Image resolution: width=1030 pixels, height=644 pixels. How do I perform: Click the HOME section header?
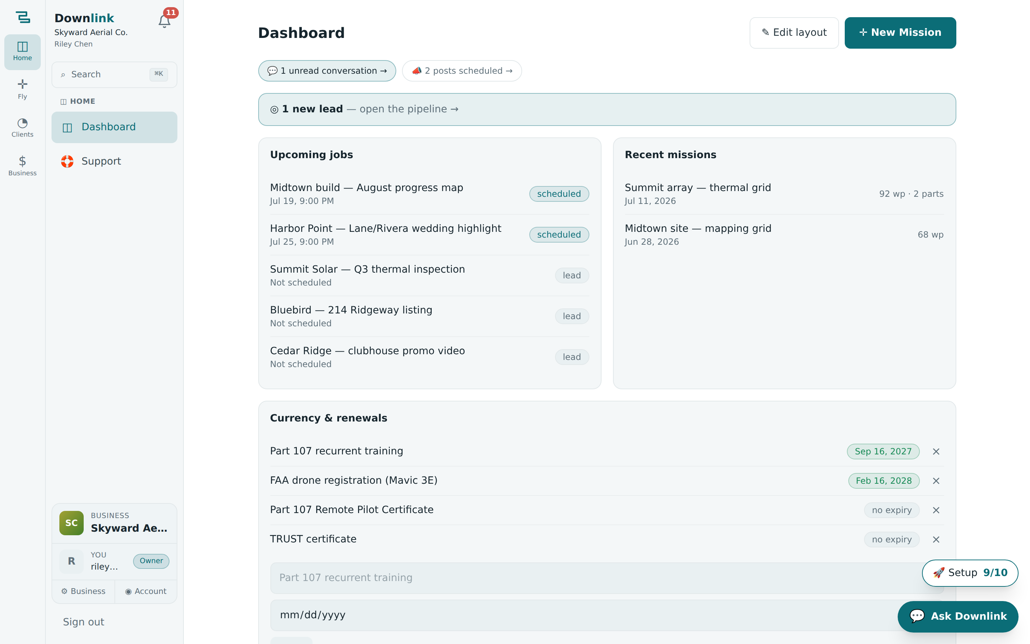[78, 101]
